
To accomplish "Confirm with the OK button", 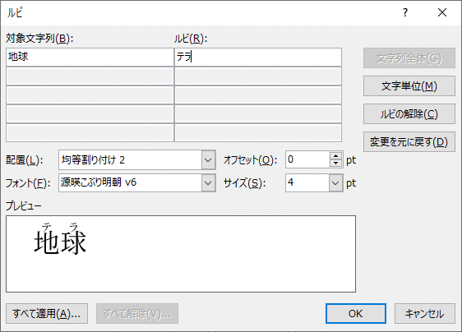I will (x=356, y=314).
